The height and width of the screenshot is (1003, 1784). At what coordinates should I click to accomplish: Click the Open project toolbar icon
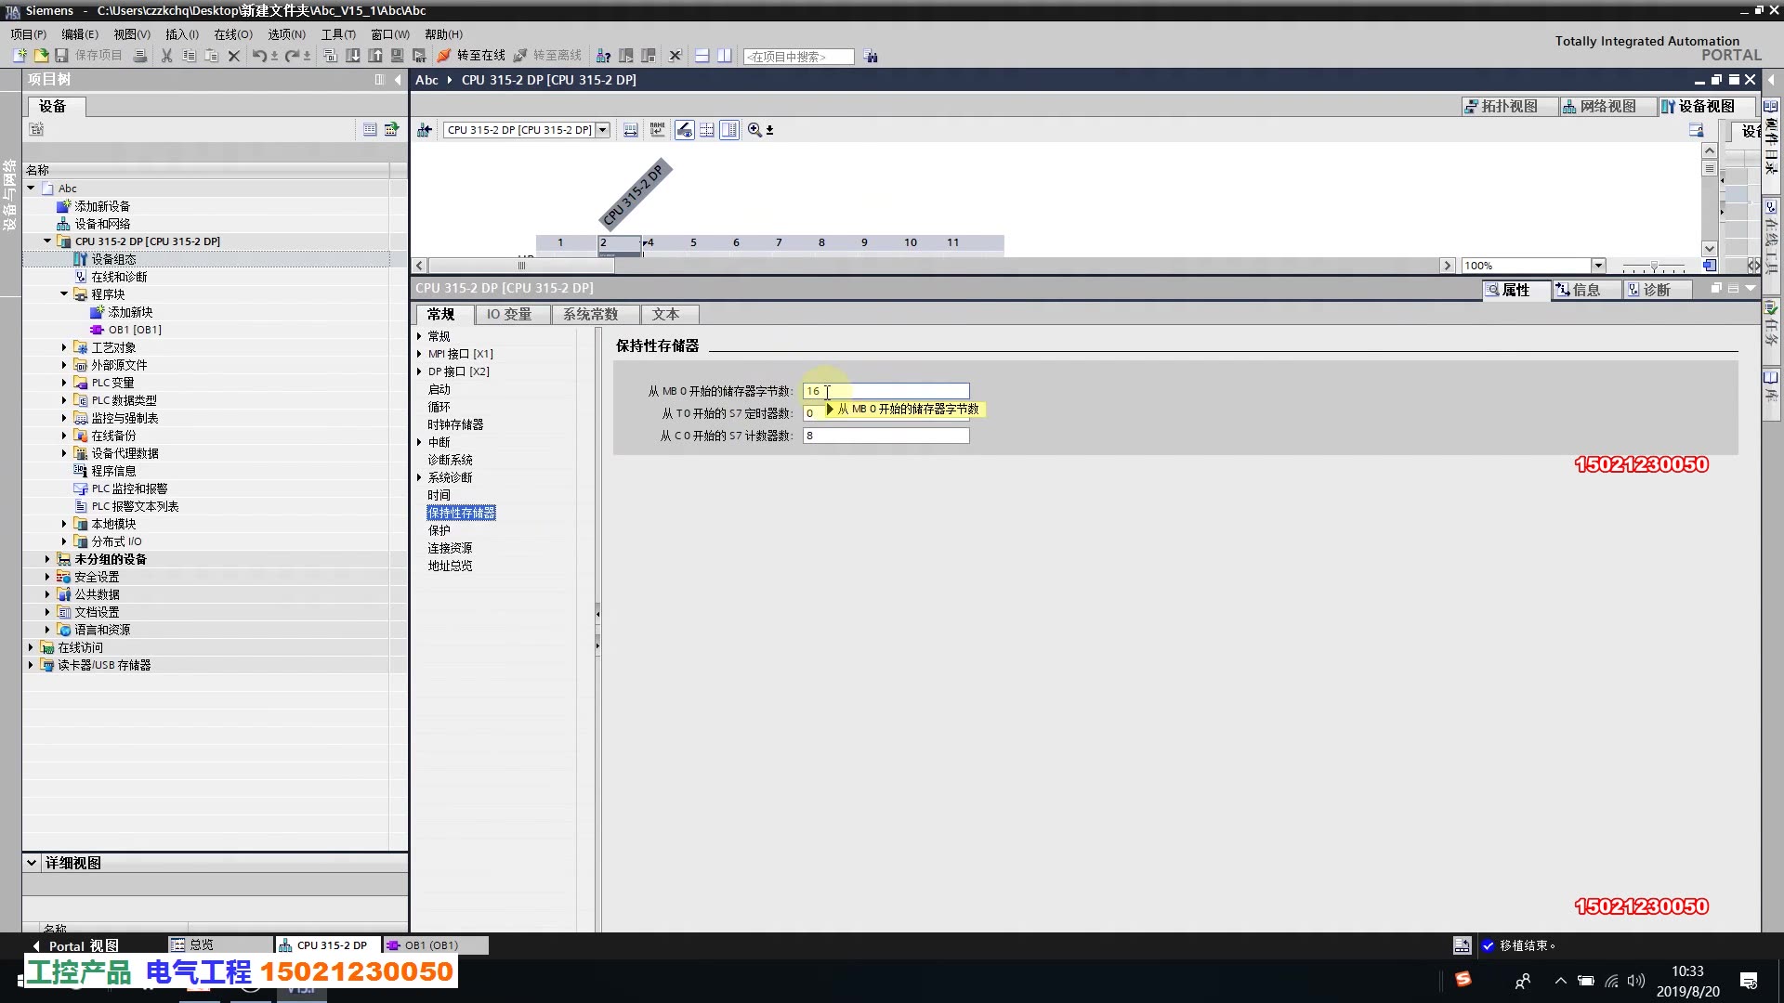41,56
